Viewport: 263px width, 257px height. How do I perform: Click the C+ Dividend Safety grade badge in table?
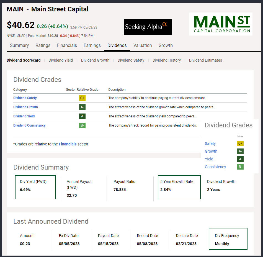click(82, 98)
